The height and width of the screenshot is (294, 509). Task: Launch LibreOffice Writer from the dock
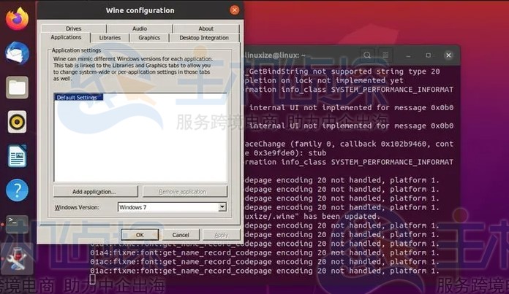point(17,156)
